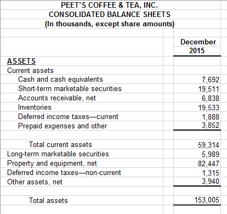Click the Other assets, net label
The image size is (227, 214).
[35, 182]
